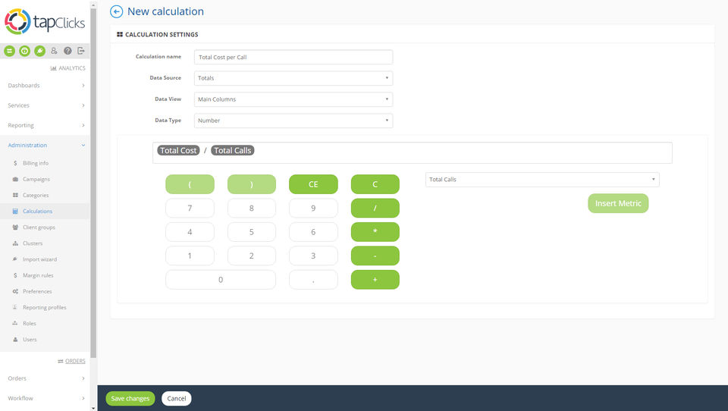The width and height of the screenshot is (728, 411).
Task: Click the Margin rules dollar icon
Action: point(15,275)
